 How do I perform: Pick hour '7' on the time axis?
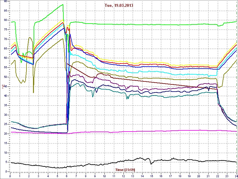76,176
